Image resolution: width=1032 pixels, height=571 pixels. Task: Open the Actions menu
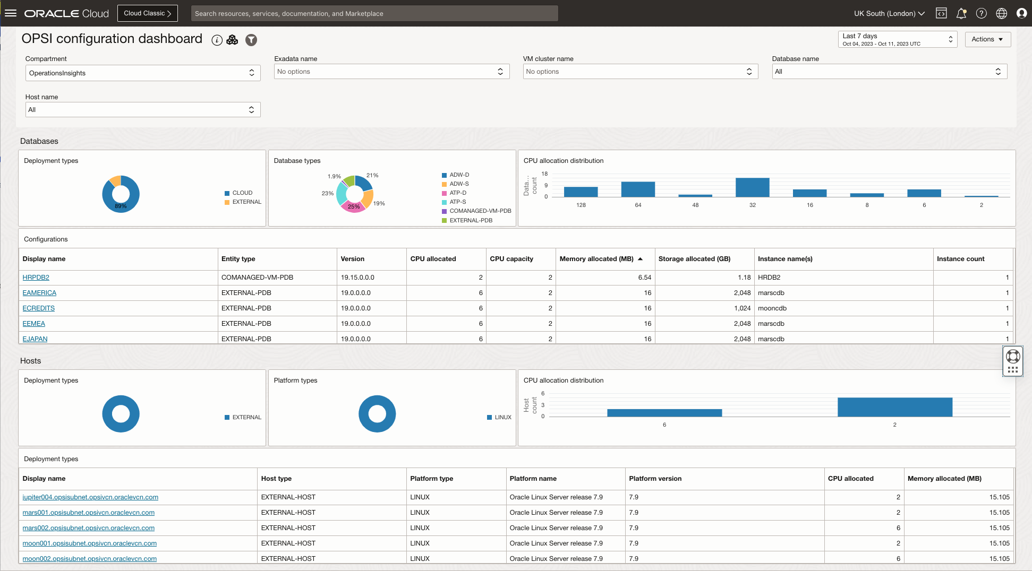coord(987,39)
